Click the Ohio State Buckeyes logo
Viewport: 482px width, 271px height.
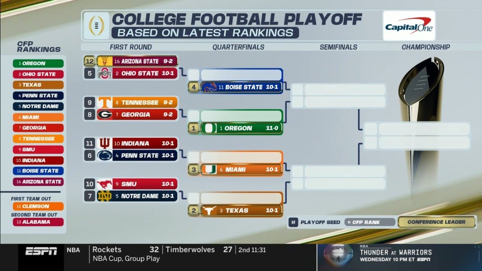coord(105,74)
